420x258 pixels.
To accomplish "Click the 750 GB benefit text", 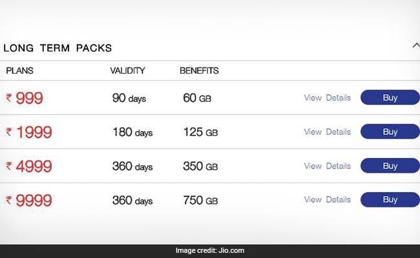I will click(200, 201).
